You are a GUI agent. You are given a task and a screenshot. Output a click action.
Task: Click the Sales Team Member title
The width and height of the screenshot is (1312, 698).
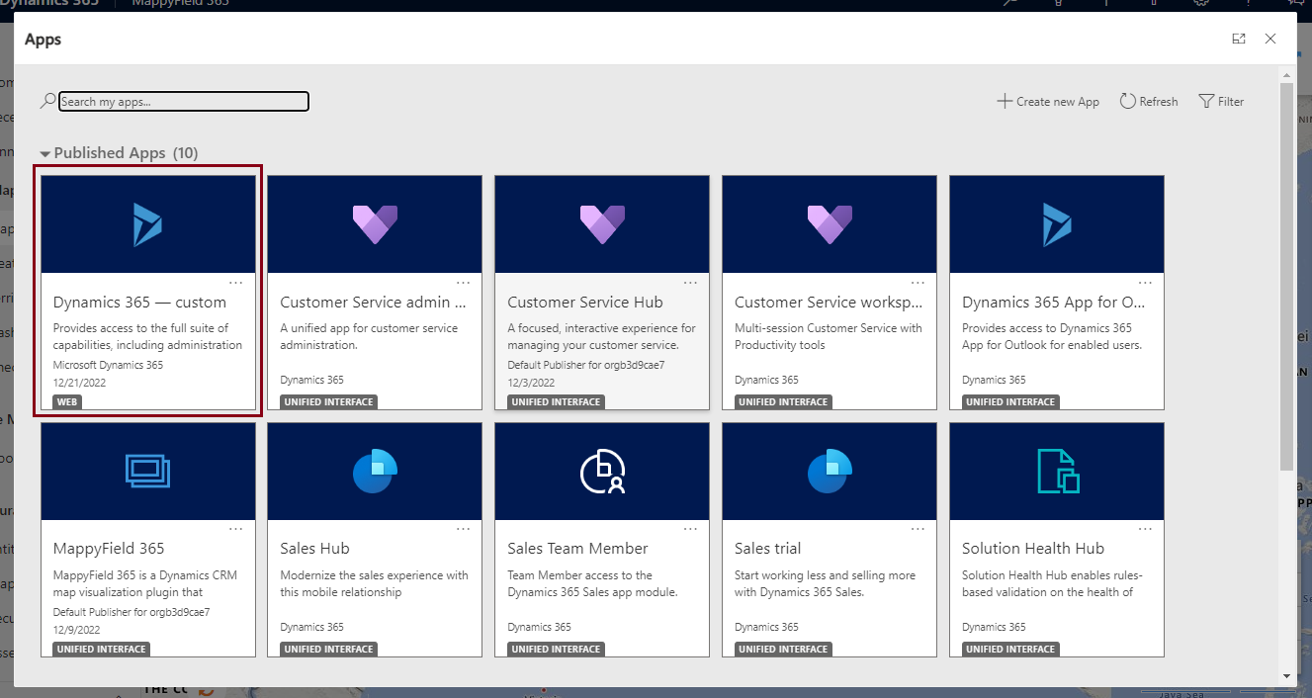tap(577, 549)
